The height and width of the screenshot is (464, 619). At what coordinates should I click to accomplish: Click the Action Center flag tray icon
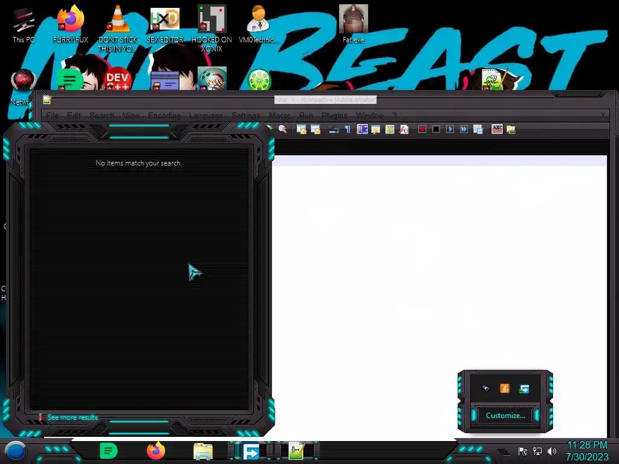(x=523, y=451)
